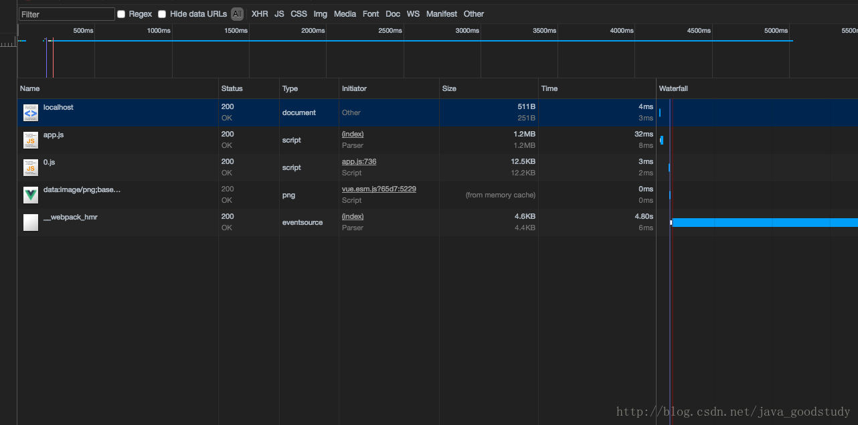Select the localhost request name
Viewport: 858px width, 425px height.
(x=58, y=107)
